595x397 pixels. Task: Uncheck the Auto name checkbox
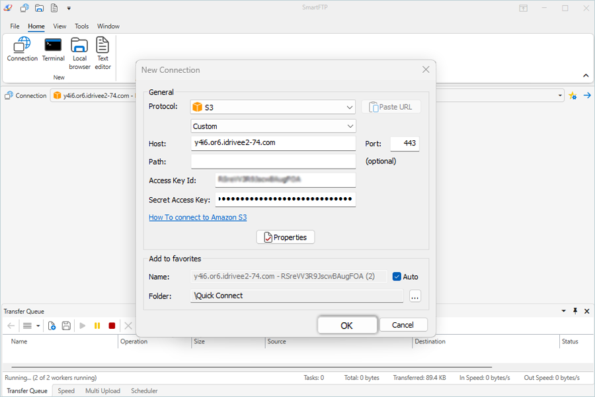(397, 277)
